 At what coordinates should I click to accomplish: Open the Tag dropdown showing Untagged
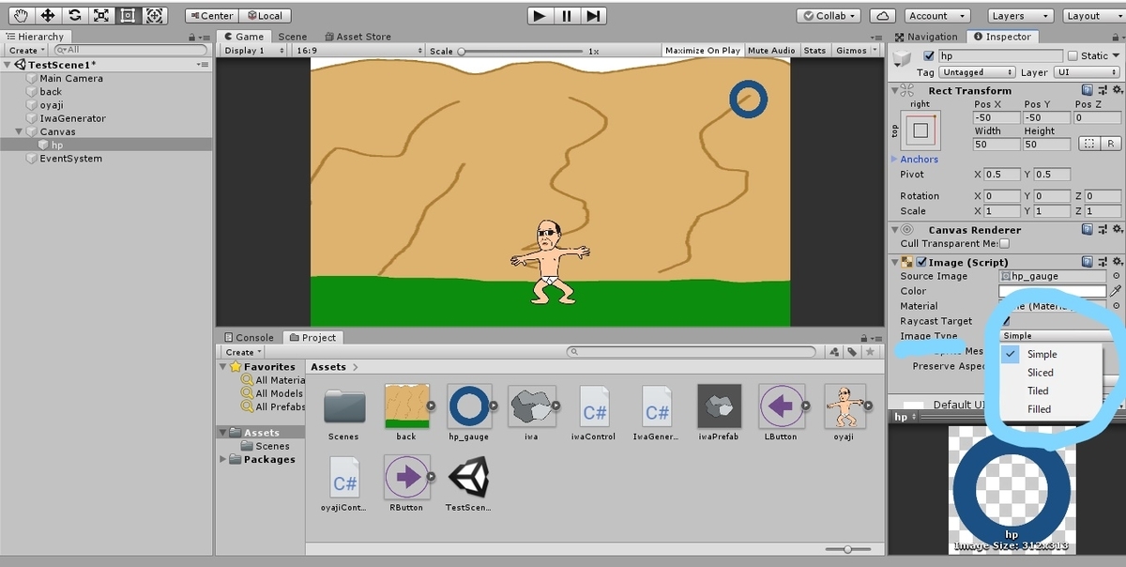click(976, 72)
